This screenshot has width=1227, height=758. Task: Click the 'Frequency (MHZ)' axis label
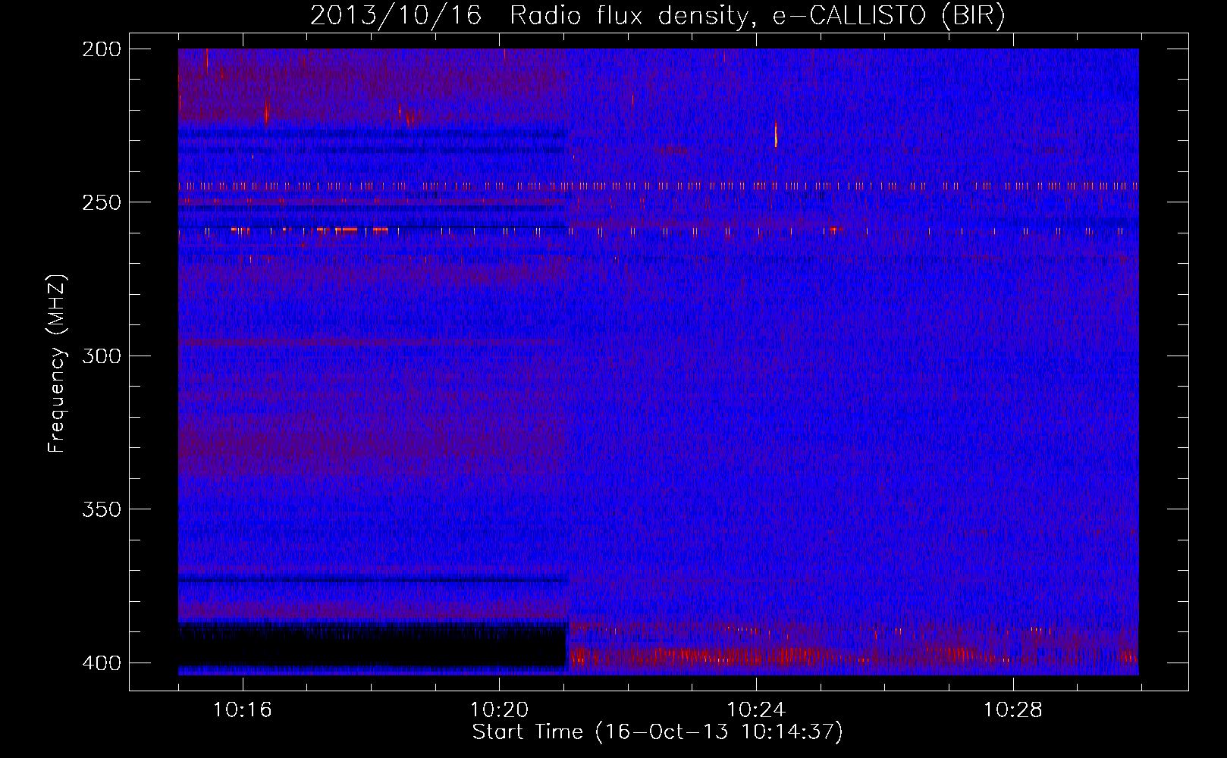(57, 364)
